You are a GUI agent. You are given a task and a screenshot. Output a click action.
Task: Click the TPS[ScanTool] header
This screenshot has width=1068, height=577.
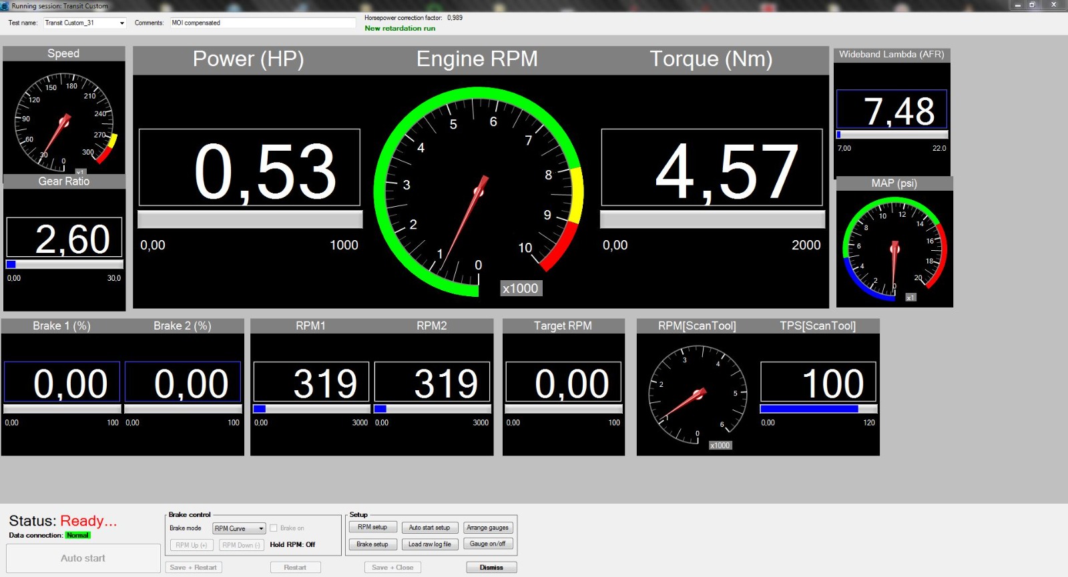818,326
